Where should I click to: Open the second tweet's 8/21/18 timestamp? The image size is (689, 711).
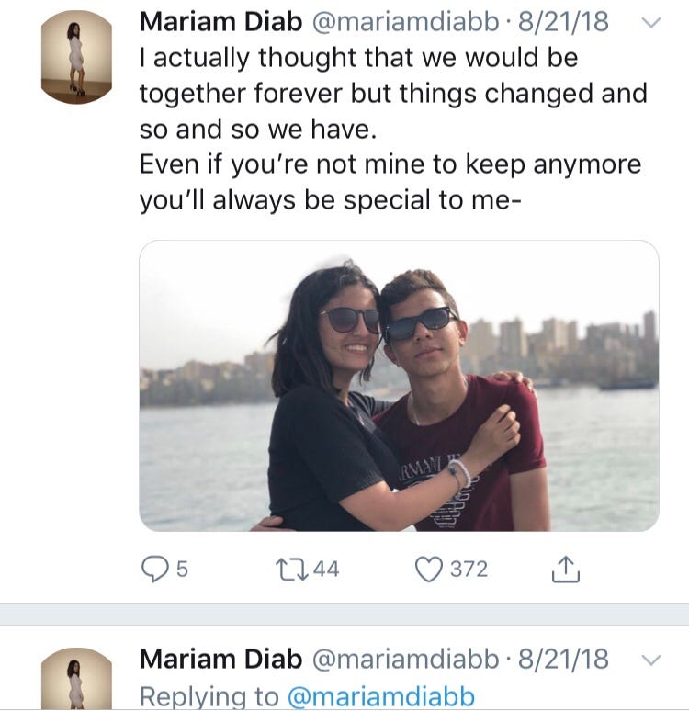[x=563, y=659]
